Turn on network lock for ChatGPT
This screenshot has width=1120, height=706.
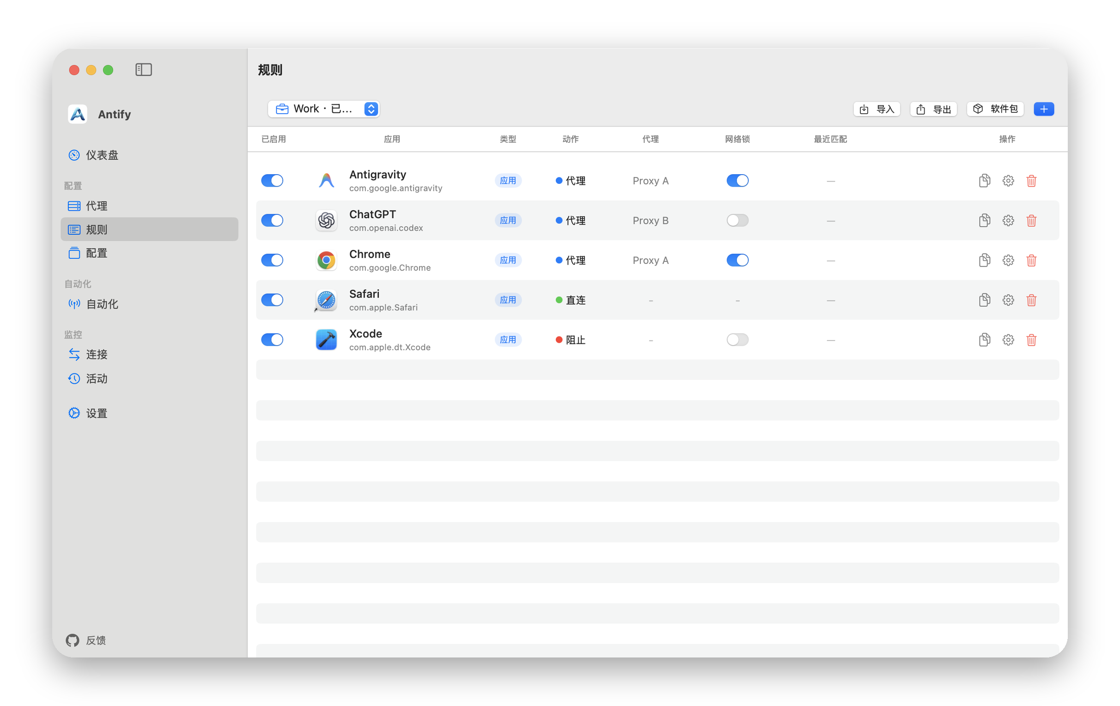coord(737,220)
